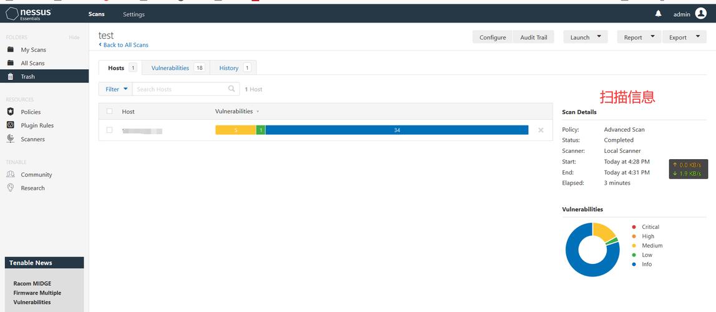716x312 pixels.
Task: Switch to the Vulnerabilities tab
Action: (176, 67)
